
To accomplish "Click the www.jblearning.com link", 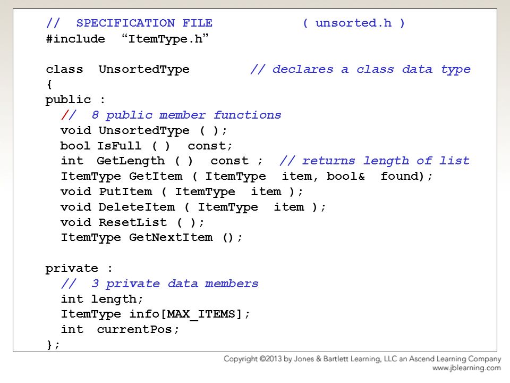I will (x=466, y=368).
